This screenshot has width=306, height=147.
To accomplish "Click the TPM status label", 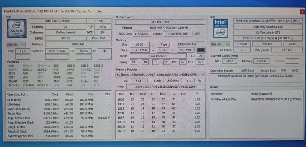I will pyautogui.click(x=284, y=71).
